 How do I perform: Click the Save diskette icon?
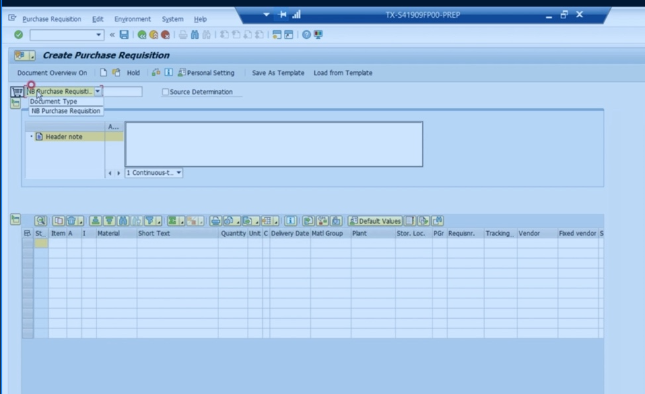124,35
